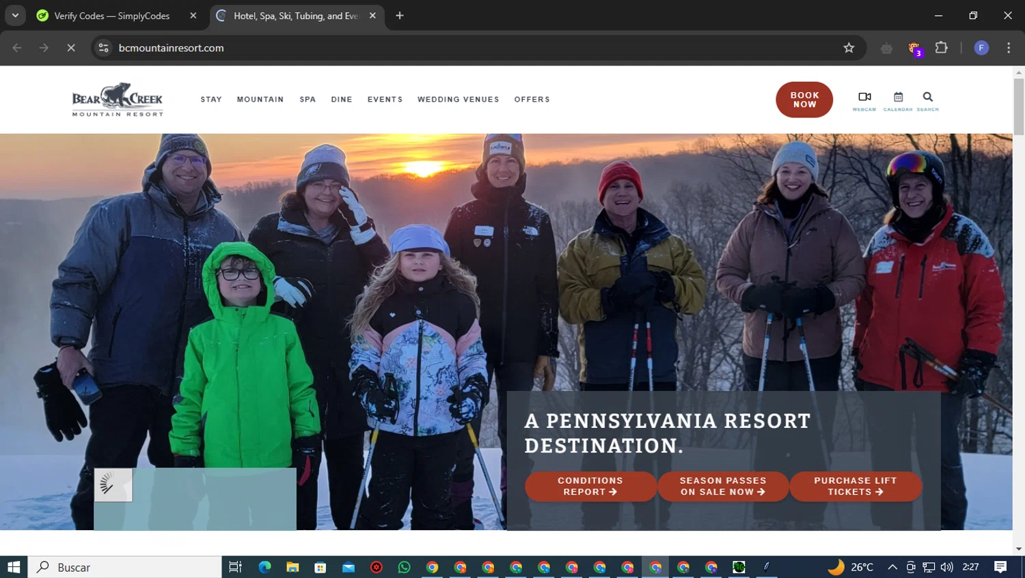
Task: Open the volume speaker tray icon
Action: (x=946, y=567)
